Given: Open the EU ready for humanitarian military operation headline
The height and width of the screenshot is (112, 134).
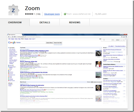Looking at the screenshot, I should [x=34, y=51].
